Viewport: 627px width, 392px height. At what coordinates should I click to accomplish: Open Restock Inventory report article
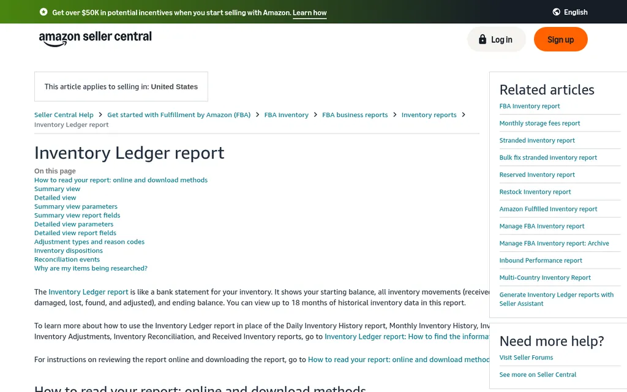[x=535, y=192]
